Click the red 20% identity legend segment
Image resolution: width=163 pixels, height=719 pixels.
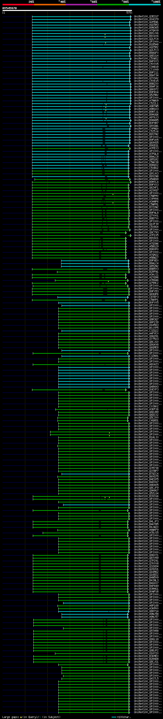coord(18,5)
